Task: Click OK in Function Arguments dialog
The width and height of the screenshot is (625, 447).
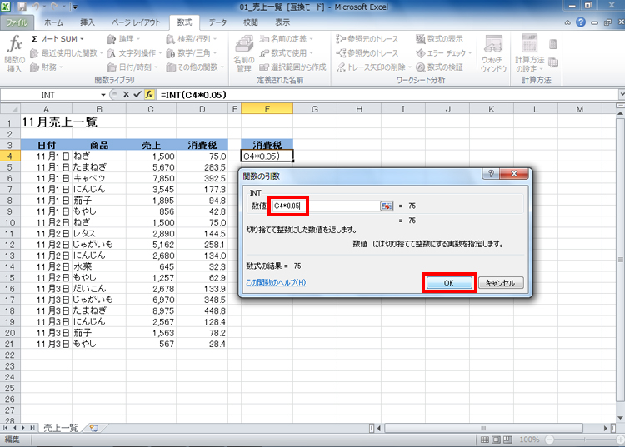Action: tap(449, 283)
